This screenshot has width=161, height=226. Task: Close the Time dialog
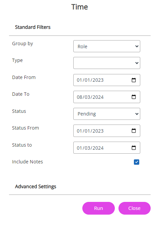coord(135,208)
